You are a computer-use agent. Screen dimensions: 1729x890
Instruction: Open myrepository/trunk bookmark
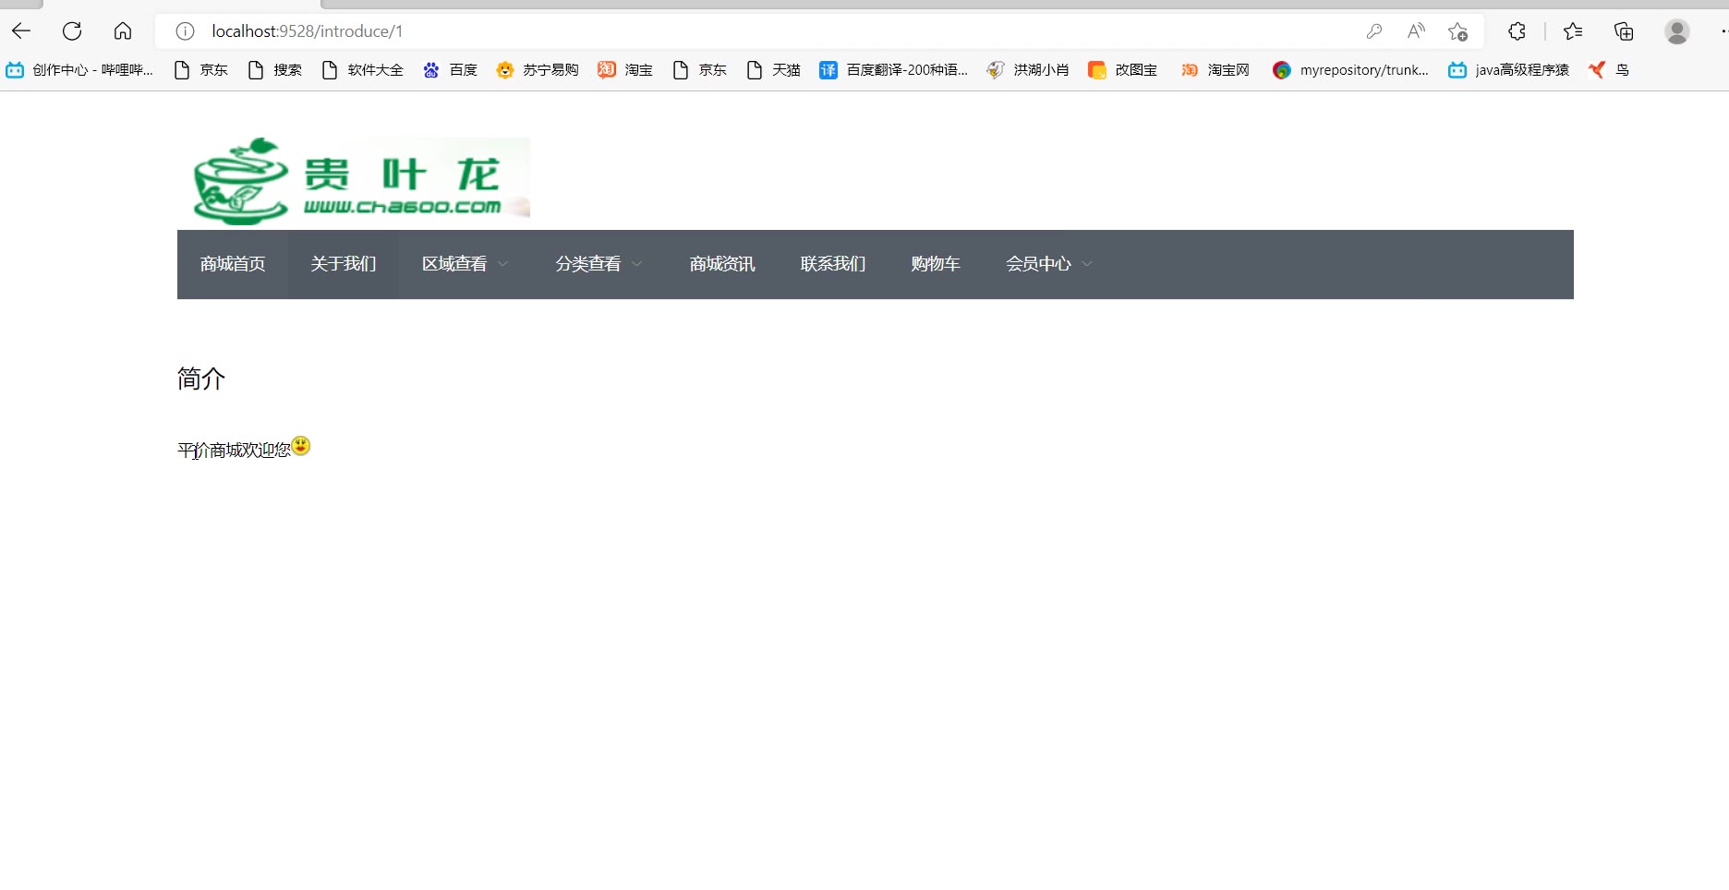(1350, 70)
